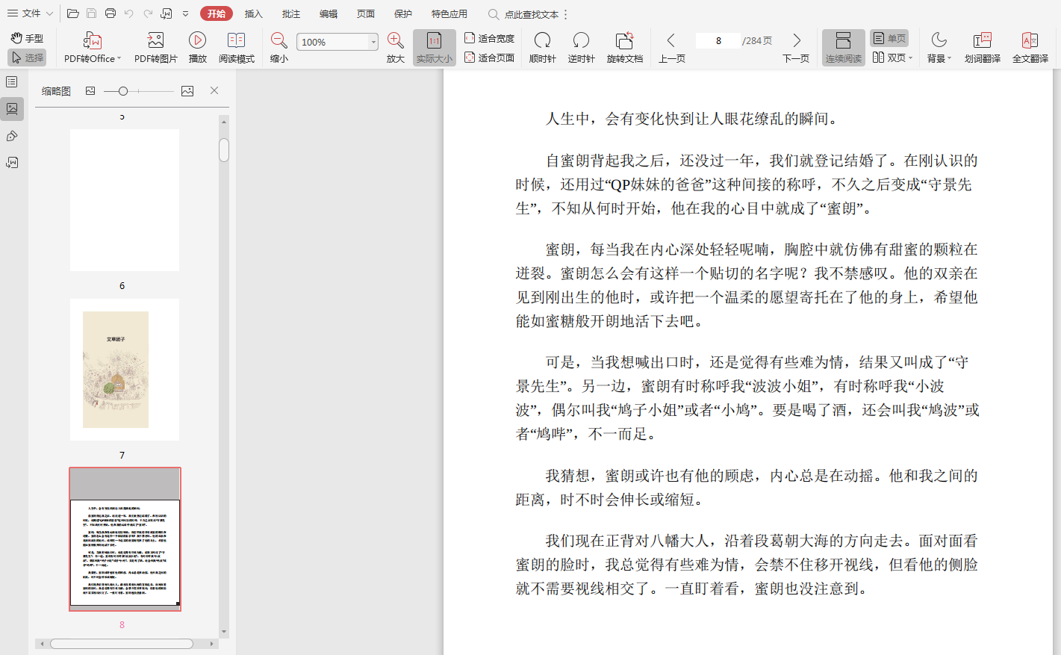This screenshot has height=655, width=1061.
Task: Click the thumbnail size slider handle
Action: click(123, 91)
